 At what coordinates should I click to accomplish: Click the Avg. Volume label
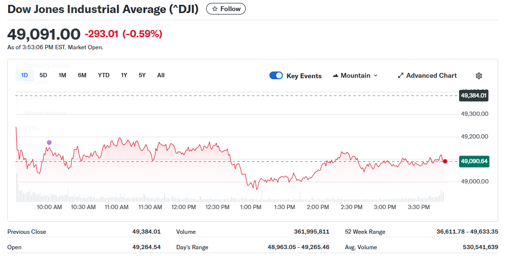pyautogui.click(x=361, y=247)
